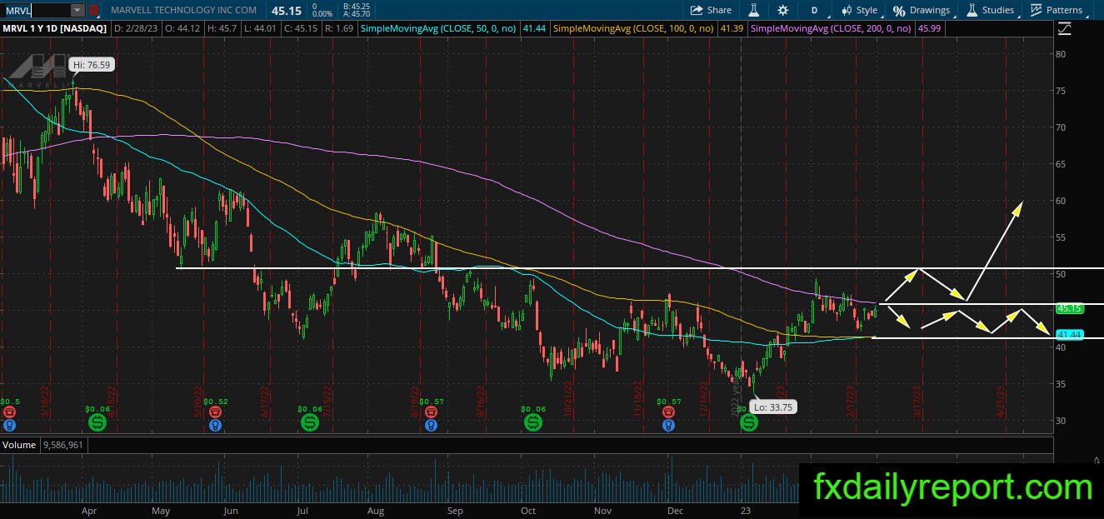The height and width of the screenshot is (519, 1104).
Task: Click the 45.99 moving average value
Action: pos(927,28)
